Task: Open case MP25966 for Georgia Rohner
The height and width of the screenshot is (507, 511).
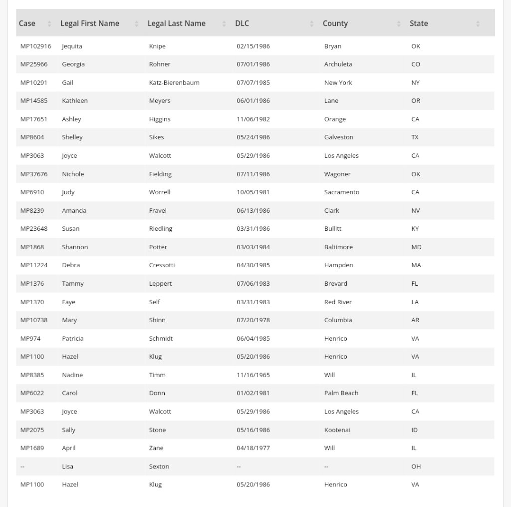Action: pos(34,64)
